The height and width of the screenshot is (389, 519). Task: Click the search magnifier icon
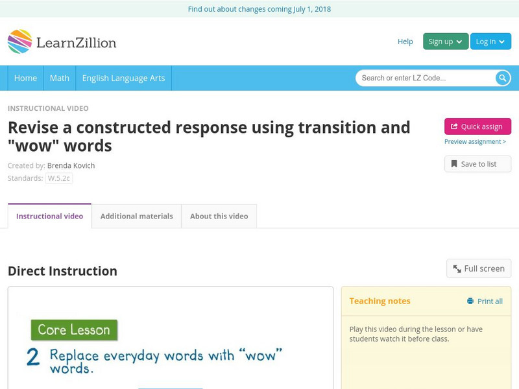(503, 78)
